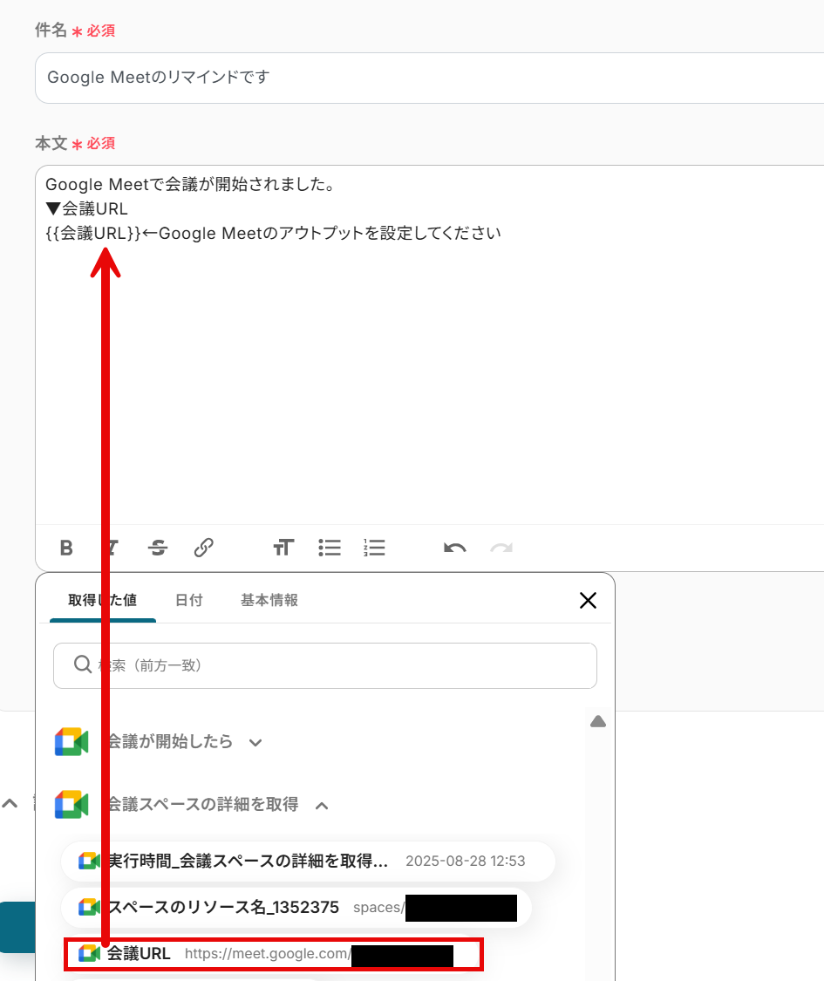Focus the 検索（前方一致）search field
The image size is (824, 981).
pyautogui.click(x=325, y=665)
